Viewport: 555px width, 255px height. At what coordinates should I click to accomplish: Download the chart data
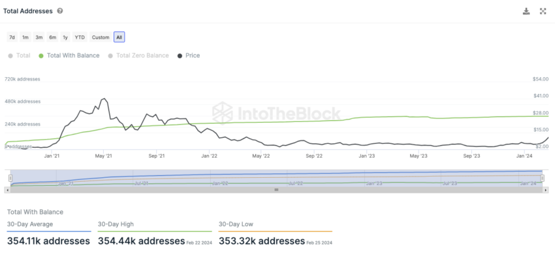click(526, 11)
